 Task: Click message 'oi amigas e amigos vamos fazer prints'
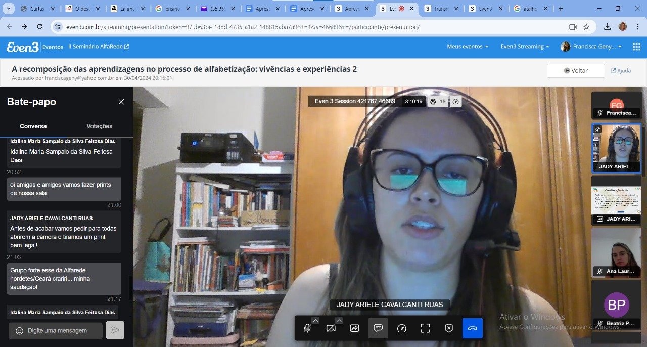(64, 189)
